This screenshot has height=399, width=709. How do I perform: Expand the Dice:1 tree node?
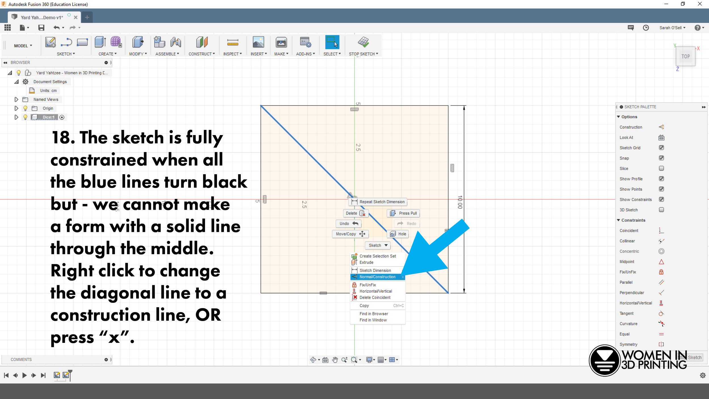pos(16,117)
